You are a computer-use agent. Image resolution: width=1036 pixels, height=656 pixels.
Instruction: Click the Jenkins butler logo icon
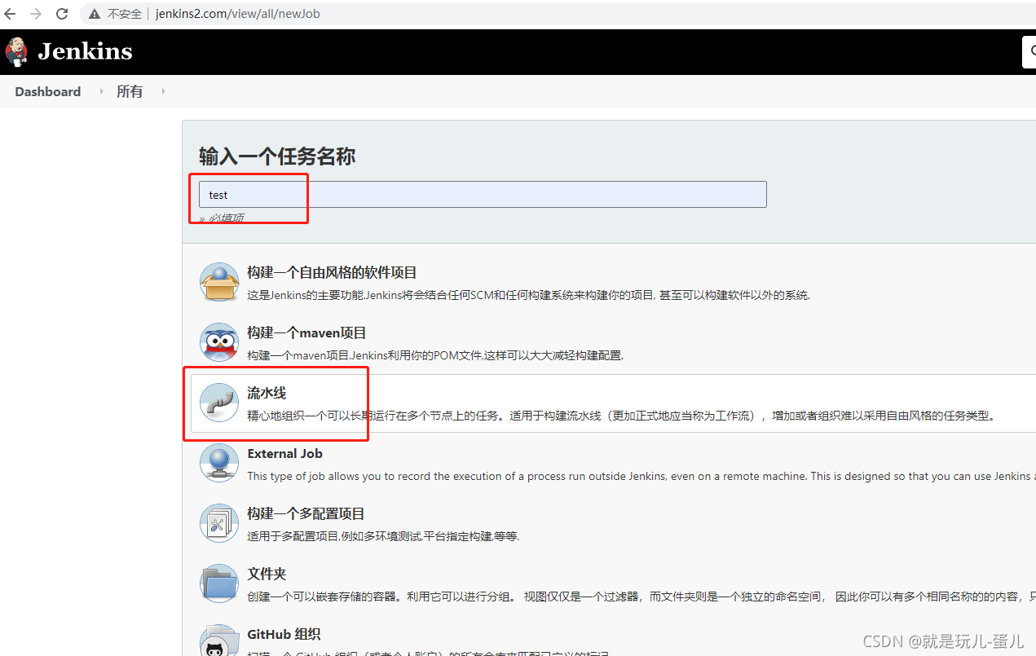coord(15,51)
